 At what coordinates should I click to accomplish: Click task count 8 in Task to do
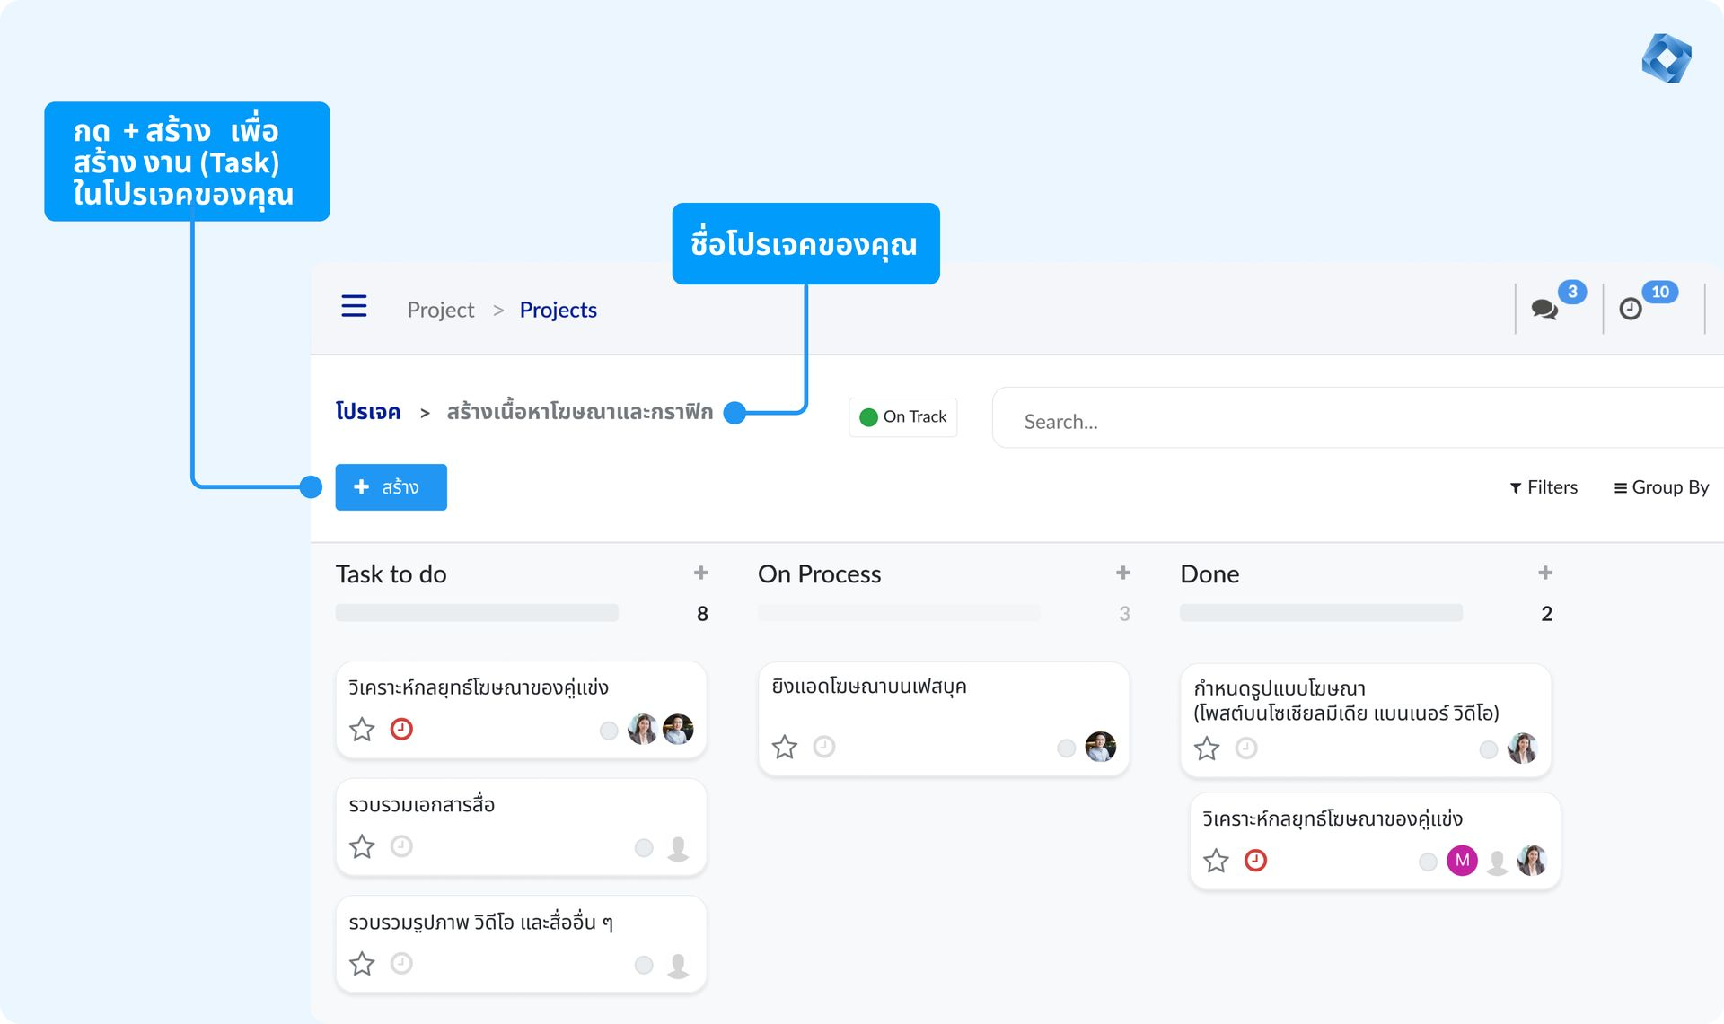[x=702, y=614]
